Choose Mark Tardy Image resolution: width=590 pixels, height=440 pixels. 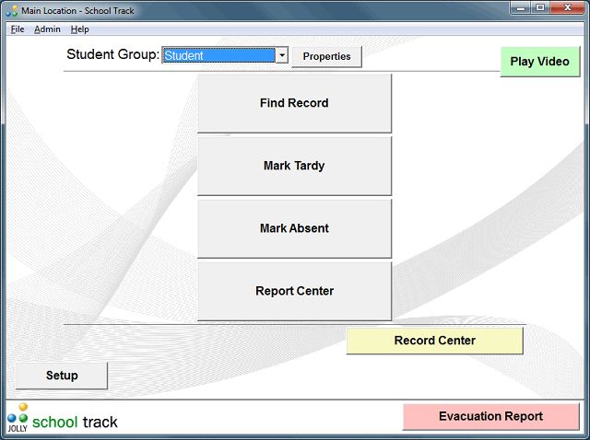(x=294, y=166)
